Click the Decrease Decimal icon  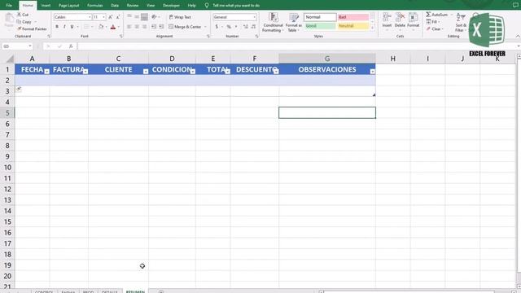(253, 27)
